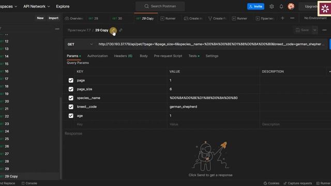Viewport: 331px width, 186px height.
Task: Open the Create m... tab
Action: tap(193, 19)
